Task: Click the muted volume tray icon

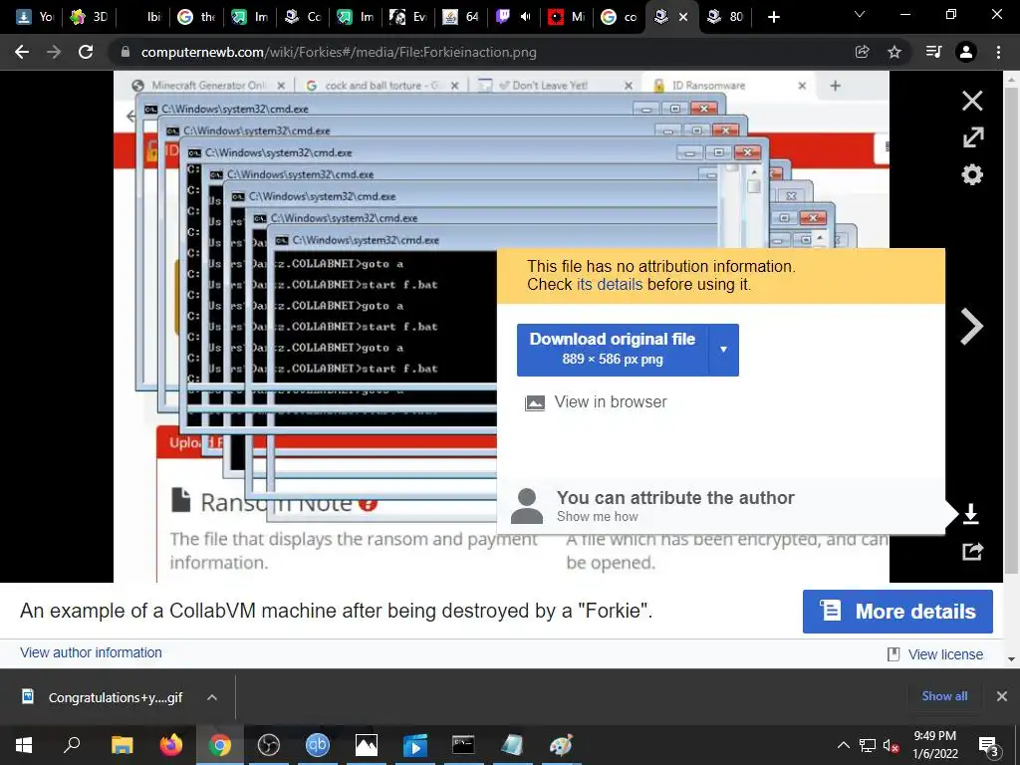Action: pos(892,745)
